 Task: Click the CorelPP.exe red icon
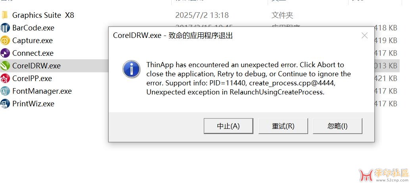point(5,78)
